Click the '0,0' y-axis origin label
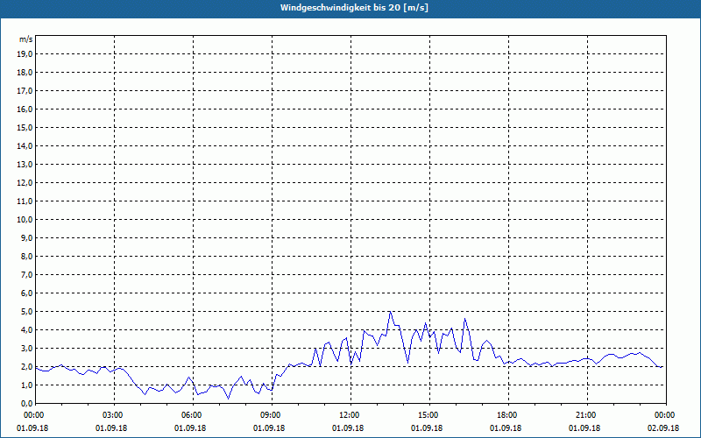The height and width of the screenshot is (438, 701). tap(26, 403)
